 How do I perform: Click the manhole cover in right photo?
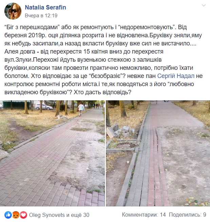click(x=127, y=145)
